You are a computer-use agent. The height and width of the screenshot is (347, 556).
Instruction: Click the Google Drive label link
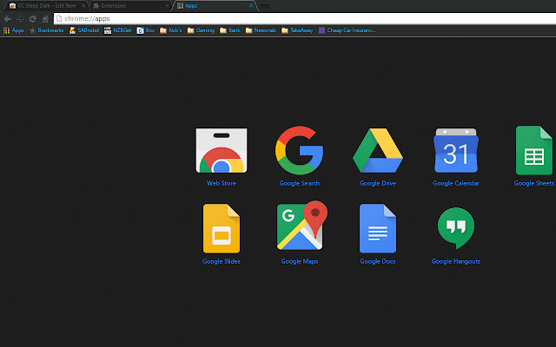(x=378, y=183)
